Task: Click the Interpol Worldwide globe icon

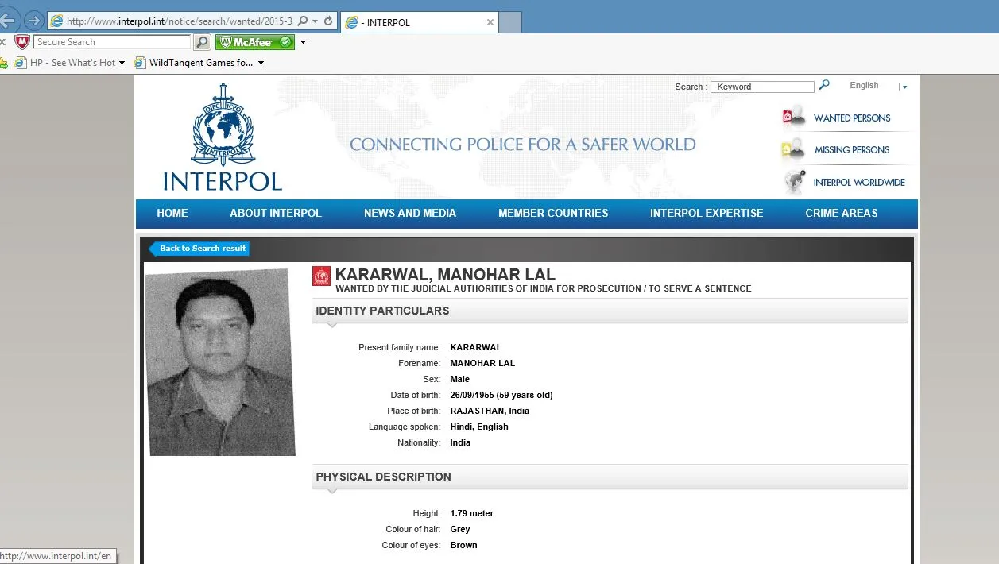Action: 793,182
